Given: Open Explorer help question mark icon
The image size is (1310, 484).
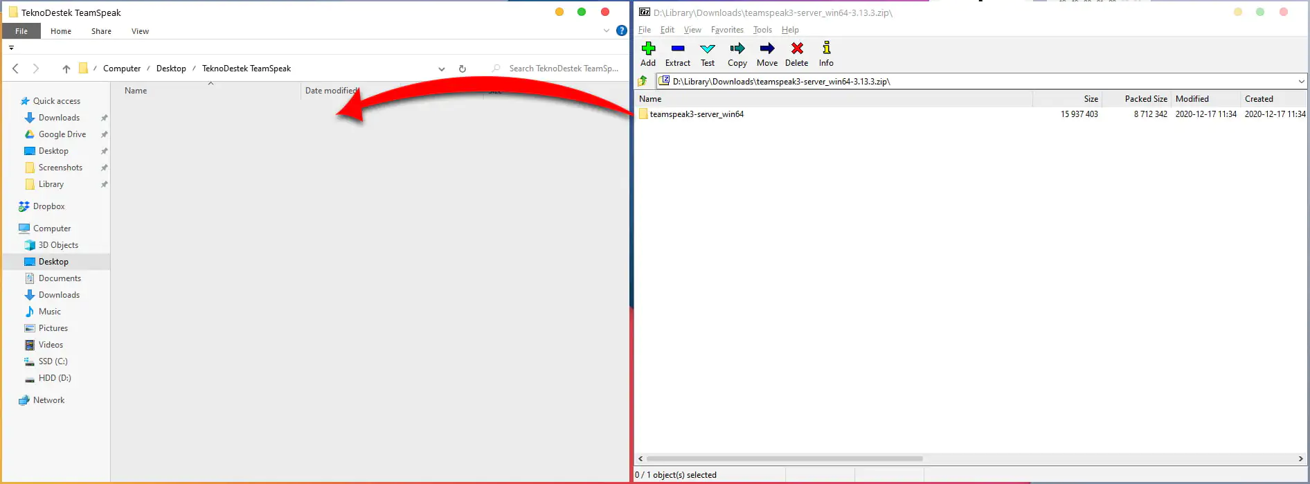Looking at the screenshot, I should (622, 30).
